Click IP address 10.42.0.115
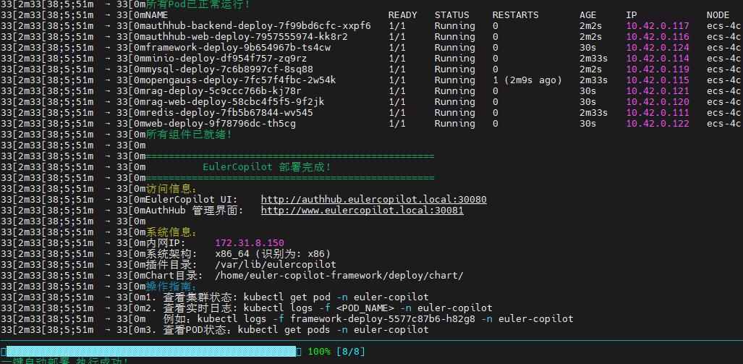743x364 pixels. click(x=658, y=80)
